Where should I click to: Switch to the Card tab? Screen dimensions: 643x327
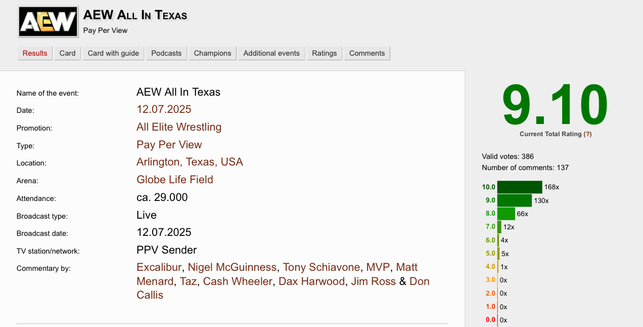[x=67, y=53]
